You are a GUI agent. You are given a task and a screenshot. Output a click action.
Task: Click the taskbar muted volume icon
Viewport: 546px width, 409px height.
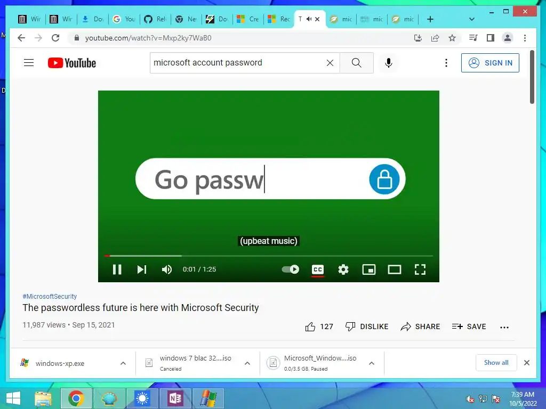(x=470, y=399)
